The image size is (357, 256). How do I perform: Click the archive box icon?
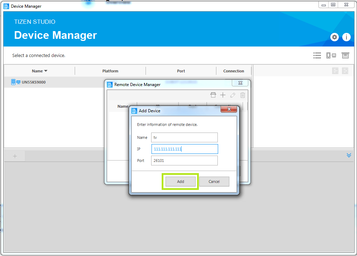[x=345, y=55]
